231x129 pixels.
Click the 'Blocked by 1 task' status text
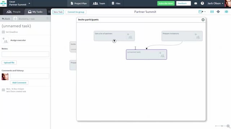26,19
